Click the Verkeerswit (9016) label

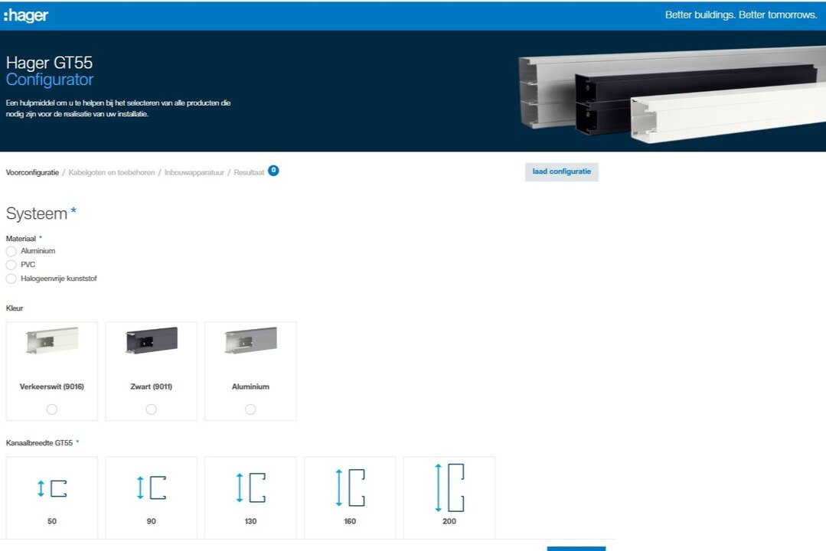[x=51, y=386]
